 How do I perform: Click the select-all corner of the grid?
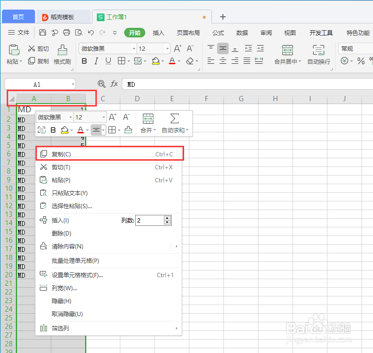[12, 98]
